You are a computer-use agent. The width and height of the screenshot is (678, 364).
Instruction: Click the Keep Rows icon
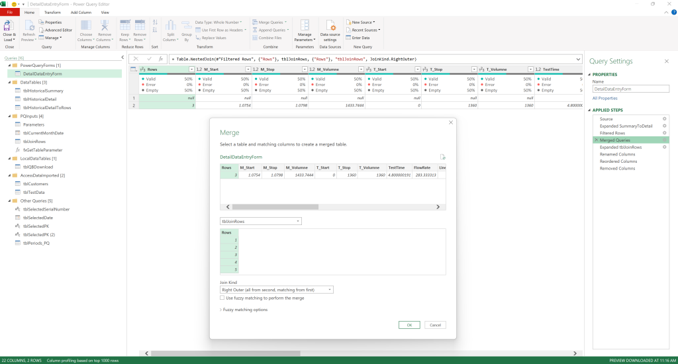pyautogui.click(x=125, y=26)
